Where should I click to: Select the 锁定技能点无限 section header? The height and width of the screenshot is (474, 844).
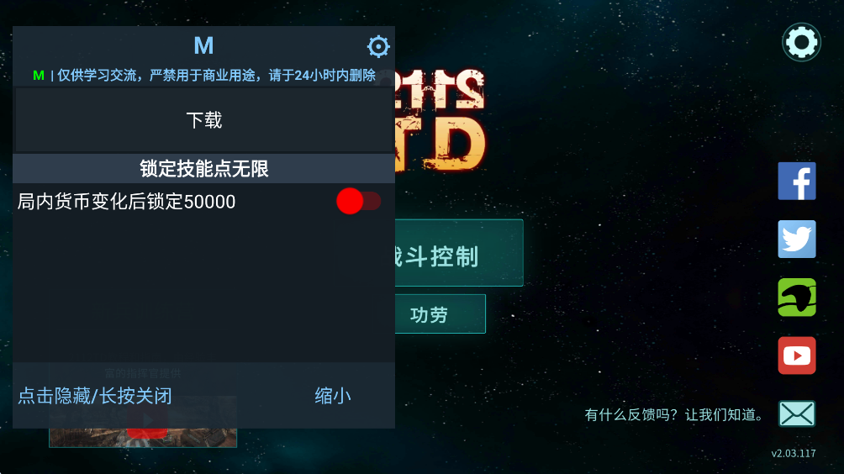(x=204, y=168)
